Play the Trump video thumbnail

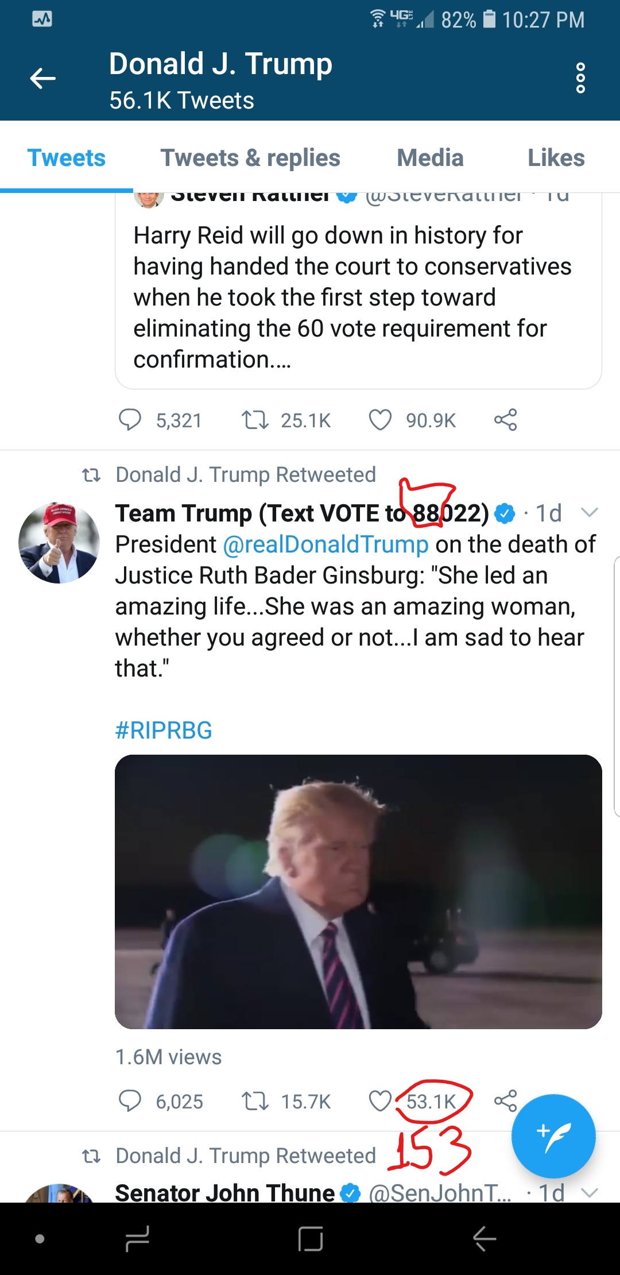pos(358,892)
